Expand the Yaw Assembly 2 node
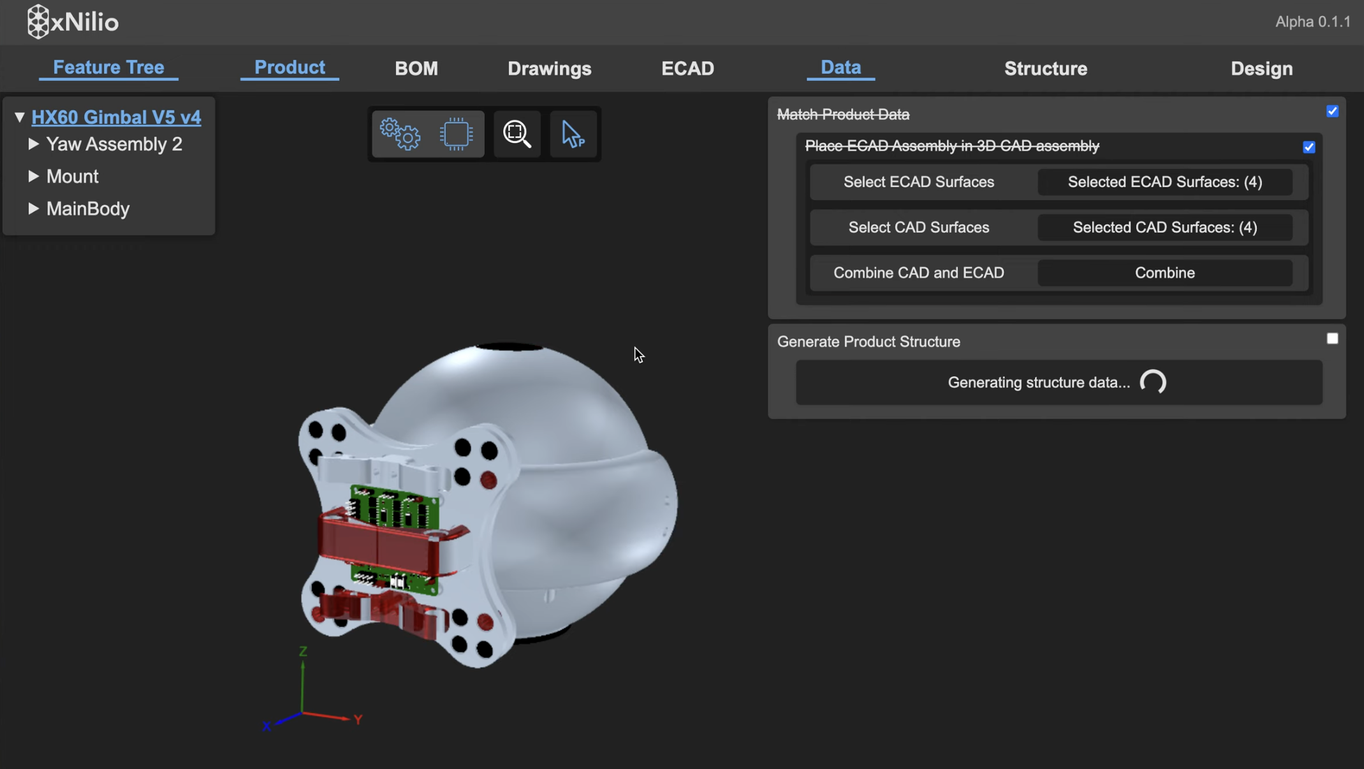This screenshot has height=769, width=1364. (34, 144)
